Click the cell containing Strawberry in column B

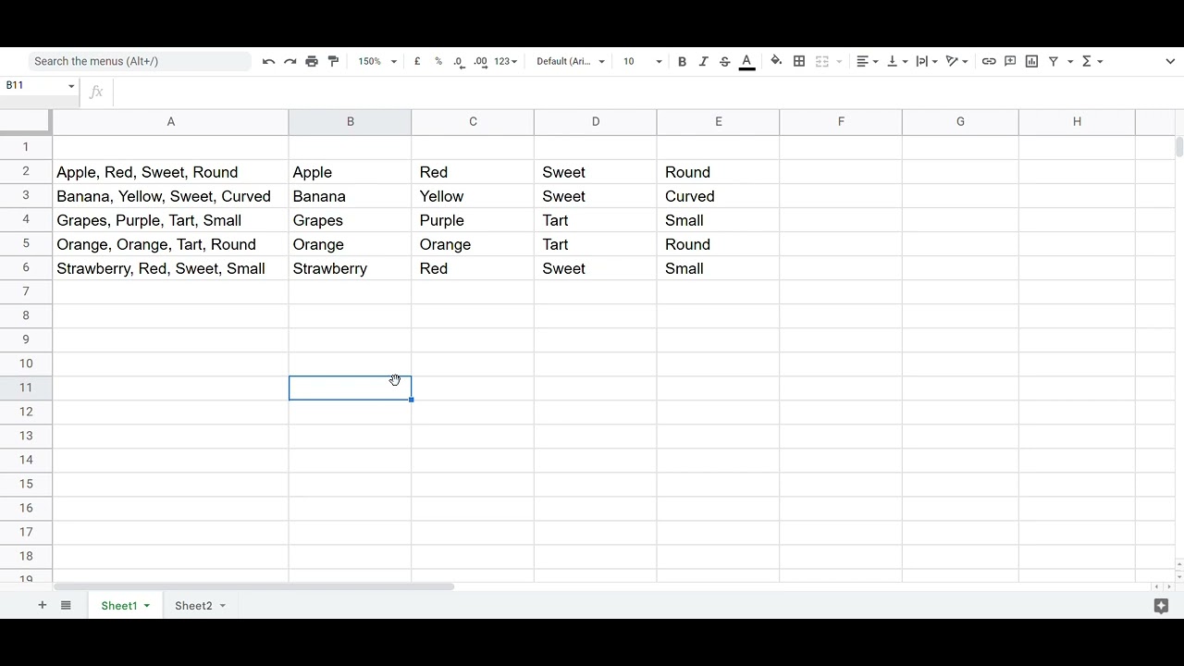(350, 268)
